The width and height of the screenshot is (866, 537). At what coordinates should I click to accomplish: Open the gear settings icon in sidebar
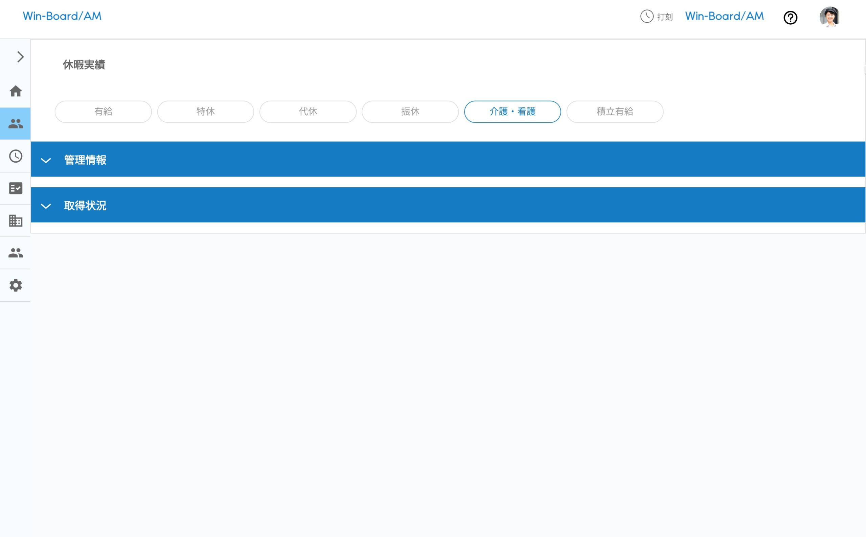point(15,285)
